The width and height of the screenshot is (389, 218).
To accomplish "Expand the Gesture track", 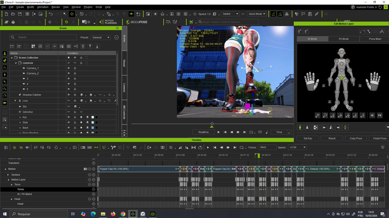I will (8, 175).
